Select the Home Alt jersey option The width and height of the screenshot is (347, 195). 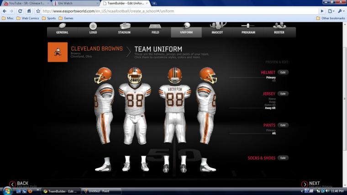point(270,105)
